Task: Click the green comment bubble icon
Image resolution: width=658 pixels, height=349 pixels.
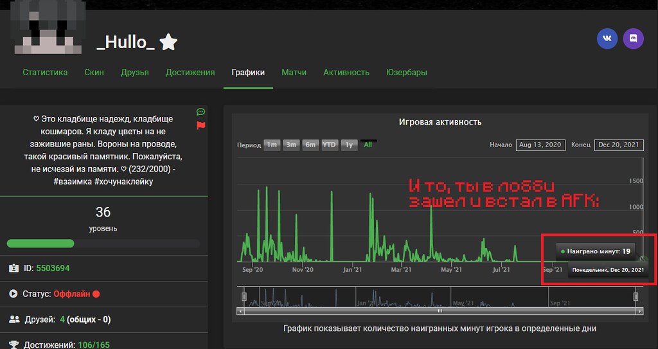Action: pos(200,112)
